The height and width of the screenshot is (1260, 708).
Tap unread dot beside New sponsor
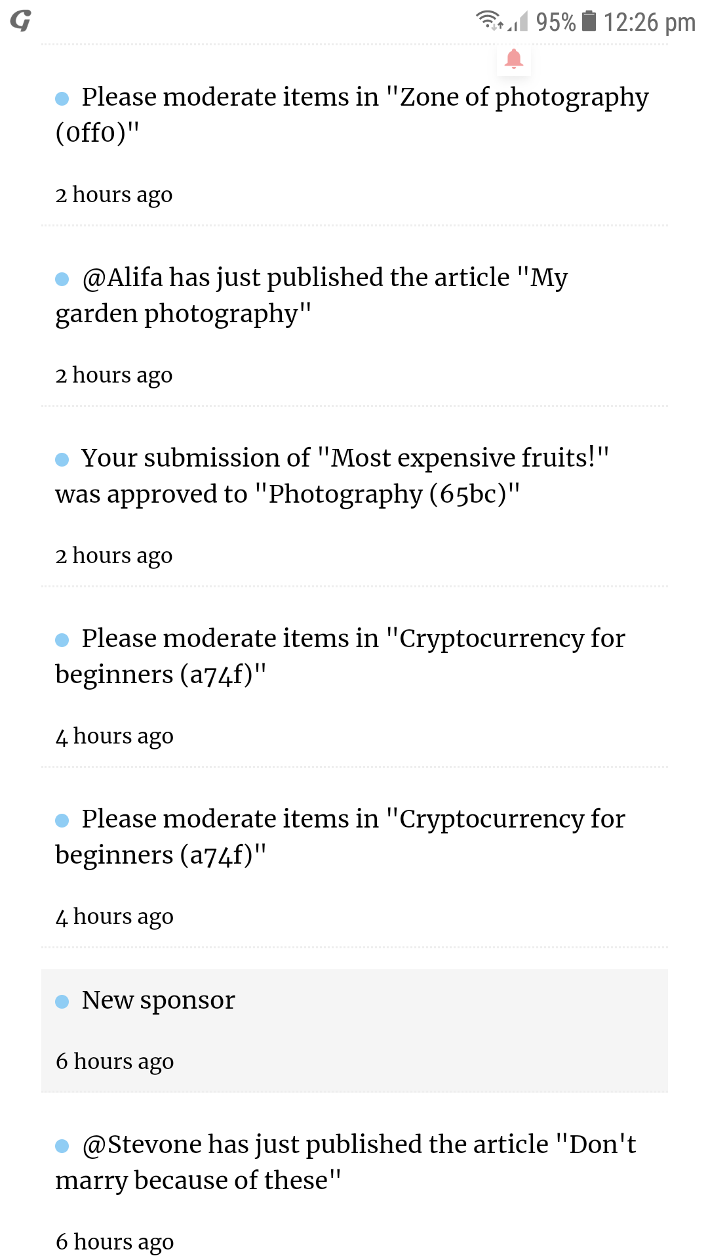tap(62, 1001)
